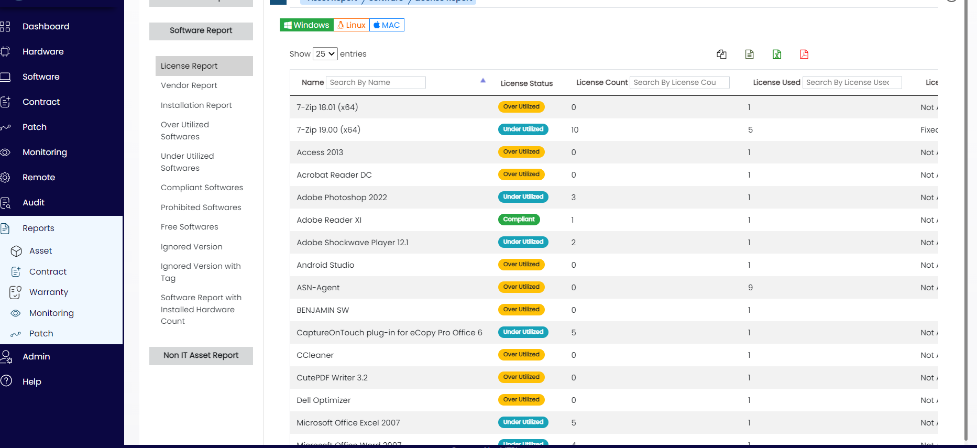Open Hardware in the main sidebar
This screenshot has width=977, height=448.
click(x=43, y=51)
